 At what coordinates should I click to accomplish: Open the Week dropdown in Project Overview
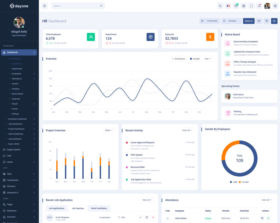[x=109, y=130]
